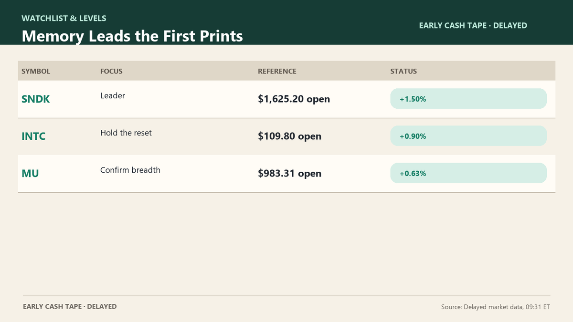Click the +0.90% status pill
This screenshot has height=322, width=573.
468,136
